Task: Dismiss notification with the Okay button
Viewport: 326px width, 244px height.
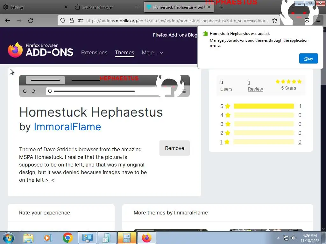Action: tap(308, 58)
